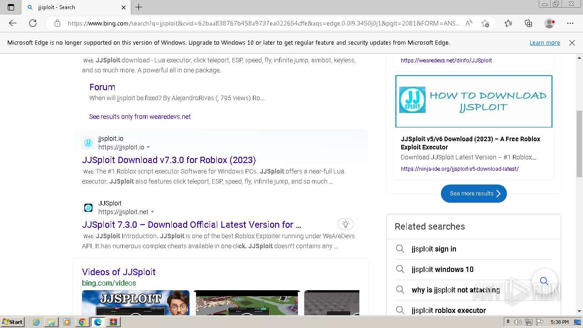Open the third video thumbnail

(x=332, y=302)
